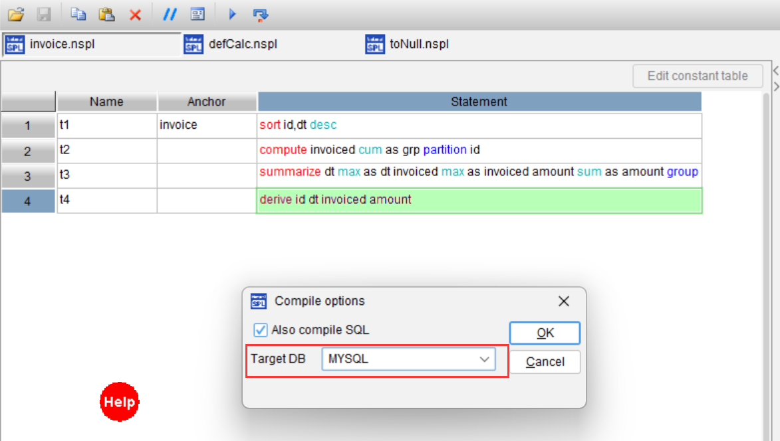
Task: Click the compile options form icon
Action: point(197,15)
